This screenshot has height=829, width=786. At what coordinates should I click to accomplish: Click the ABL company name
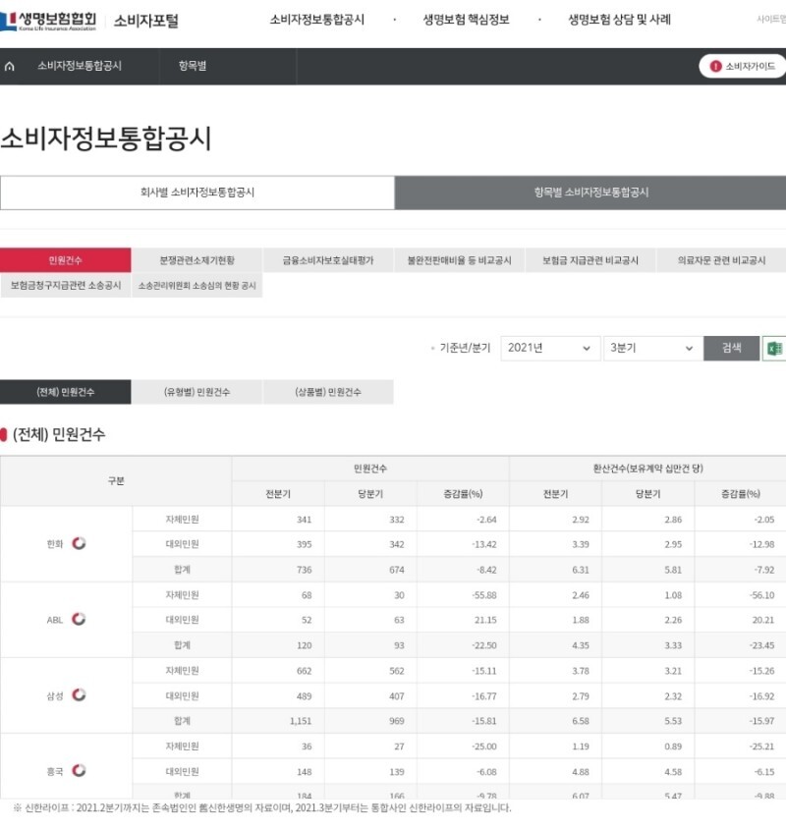54,620
